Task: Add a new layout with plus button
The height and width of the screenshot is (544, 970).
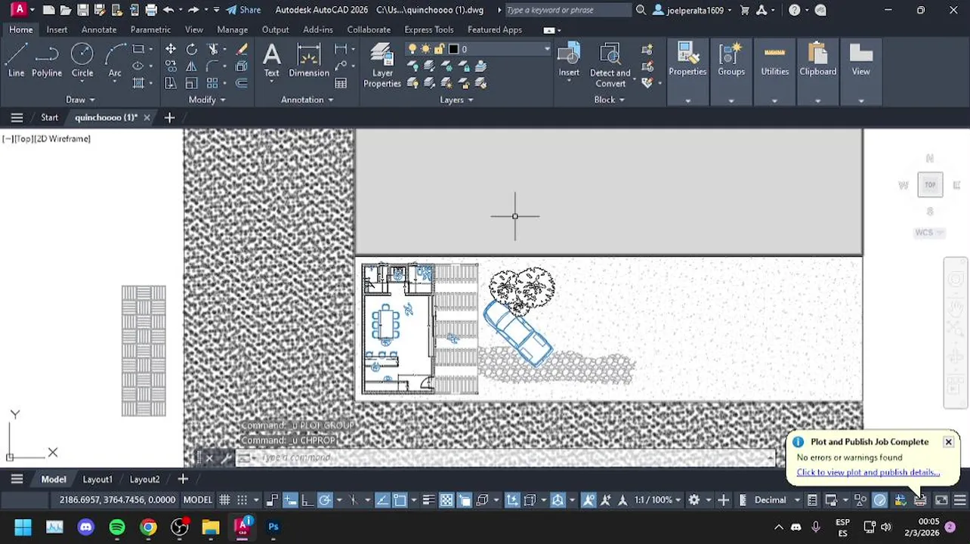Action: pos(183,479)
